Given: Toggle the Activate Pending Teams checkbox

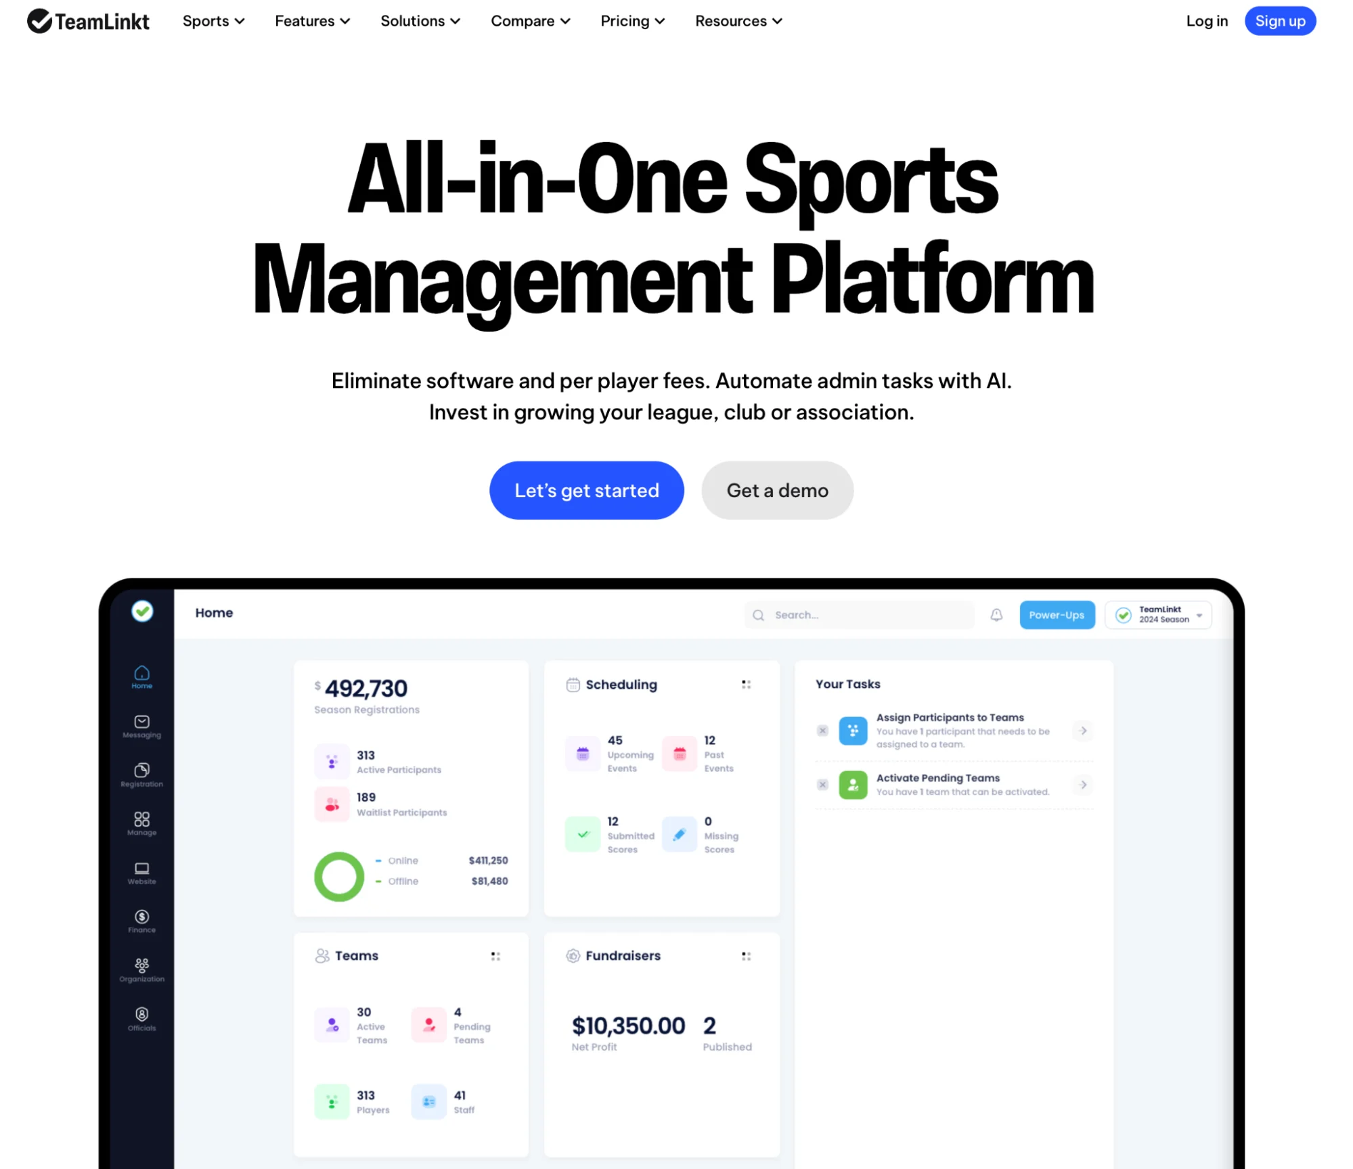Looking at the screenshot, I should [822, 785].
